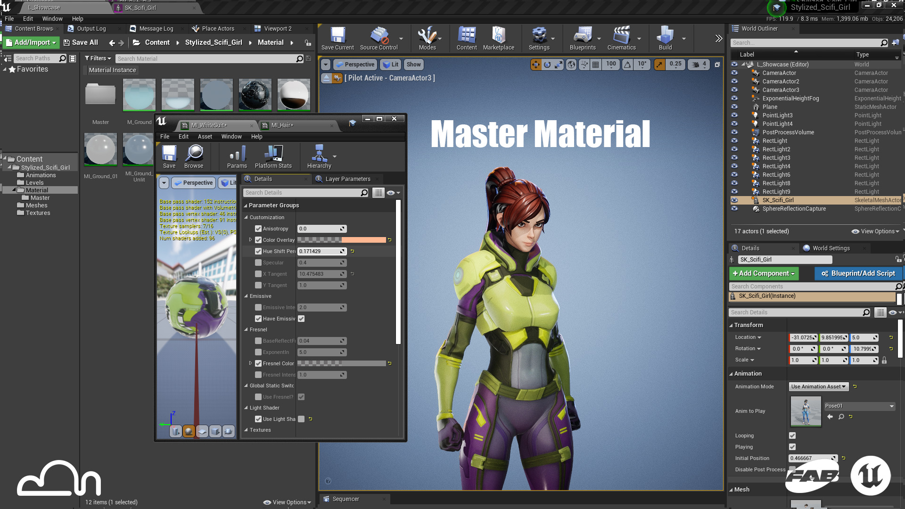Open Platform Stats in material editor
The image size is (905, 509).
point(273,156)
